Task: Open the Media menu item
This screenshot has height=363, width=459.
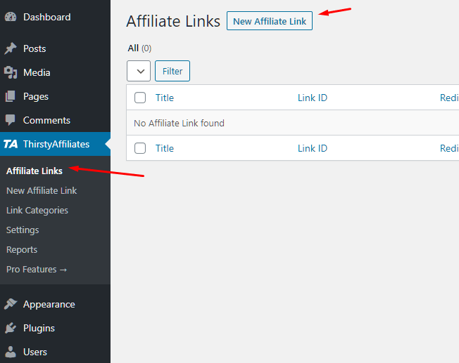Action: [x=37, y=72]
